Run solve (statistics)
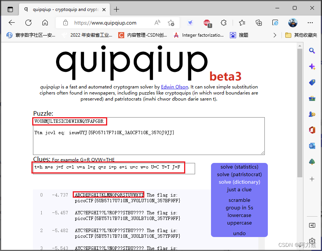322x251 pixels. point(239,167)
